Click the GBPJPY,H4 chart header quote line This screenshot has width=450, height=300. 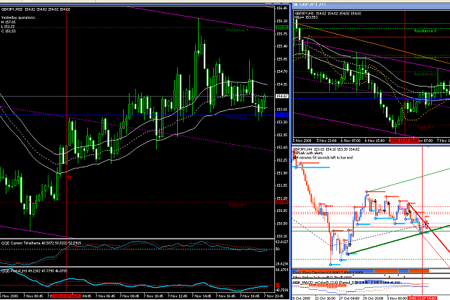326,149
